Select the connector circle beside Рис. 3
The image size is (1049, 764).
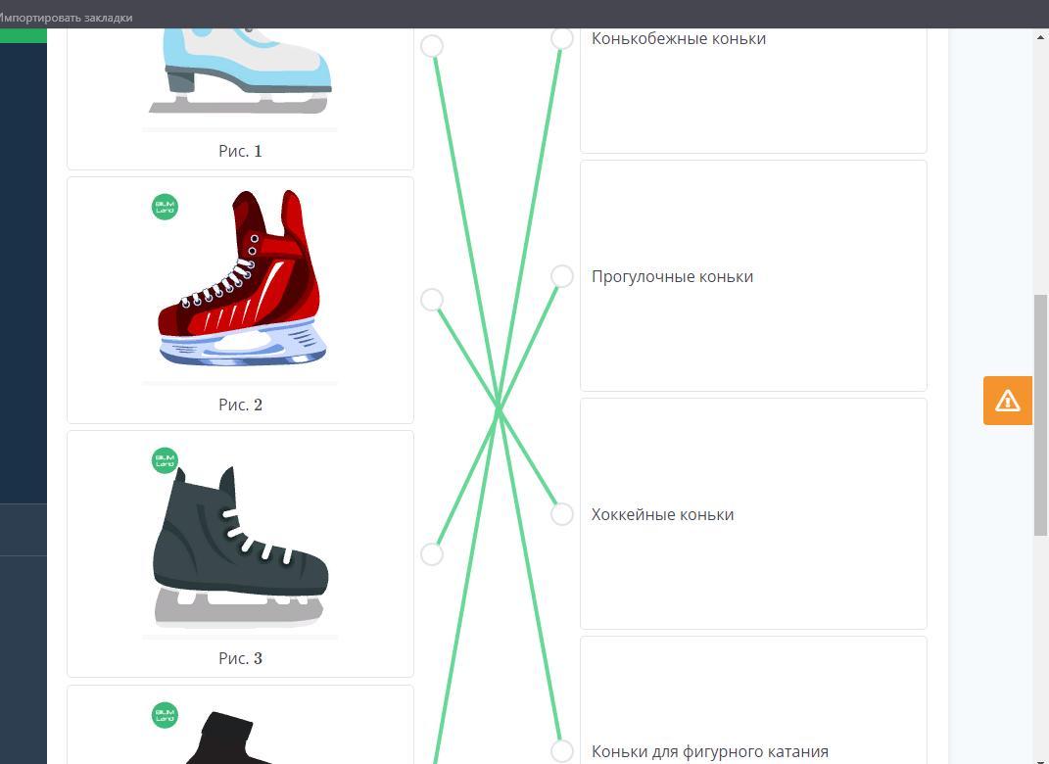click(x=431, y=554)
